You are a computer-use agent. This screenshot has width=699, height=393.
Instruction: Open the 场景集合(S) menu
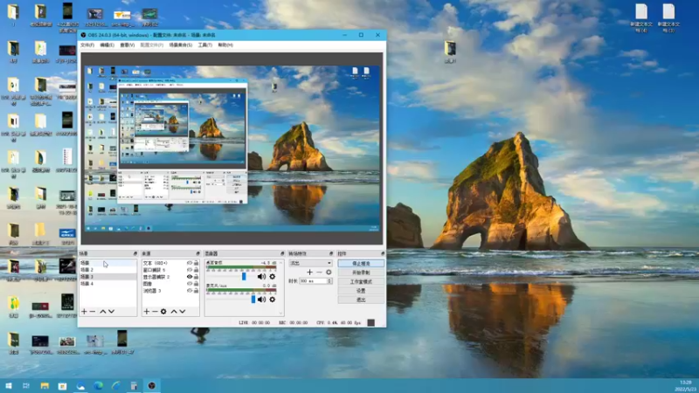click(x=181, y=45)
